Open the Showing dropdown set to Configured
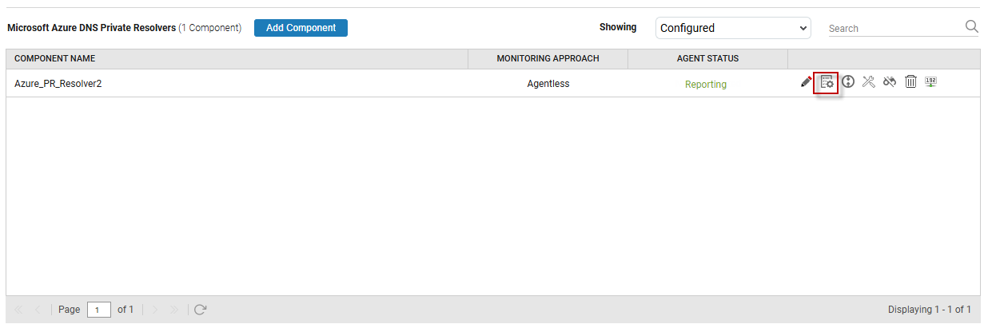Screen dimensions: 988x328 tap(733, 28)
